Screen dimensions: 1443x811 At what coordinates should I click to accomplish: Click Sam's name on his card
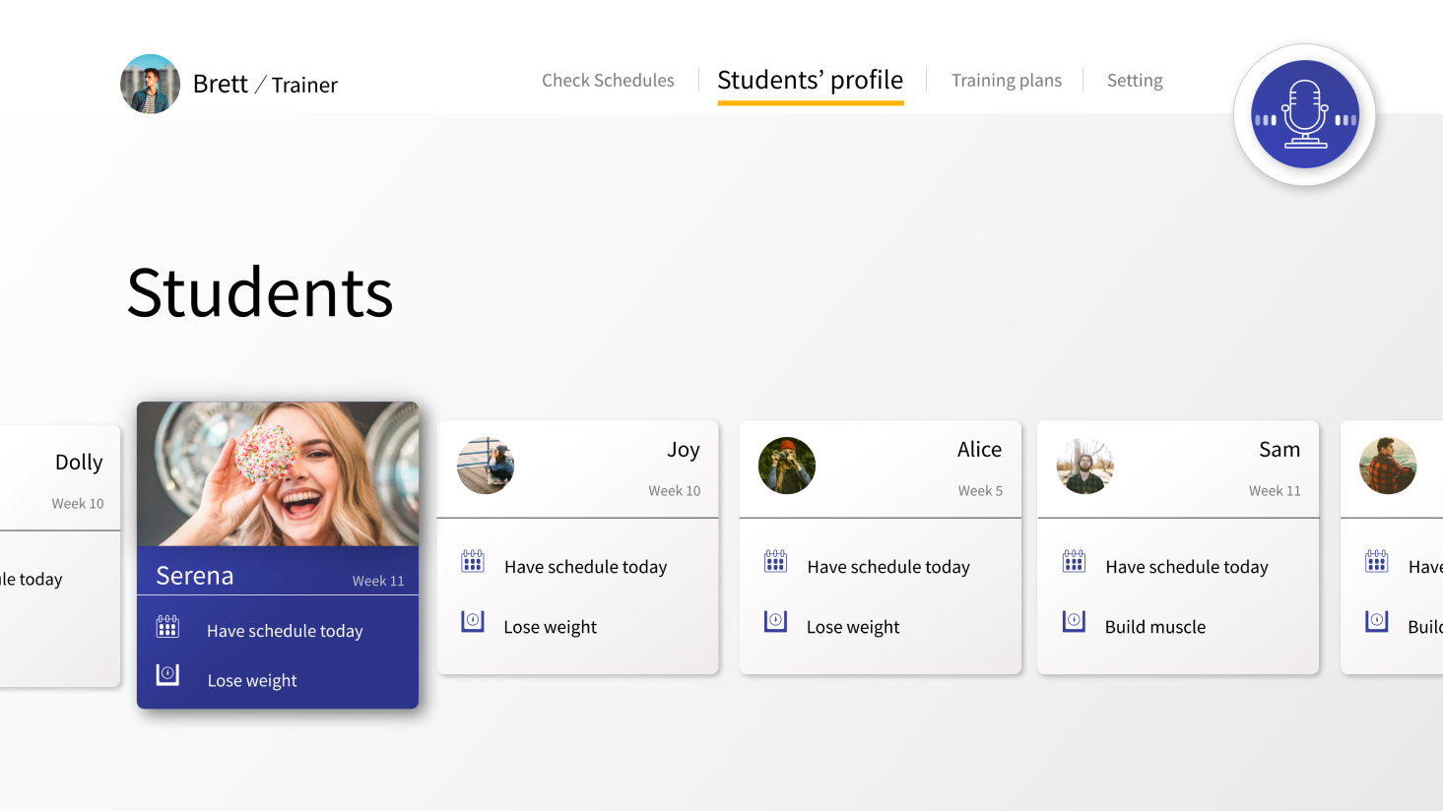1279,450
